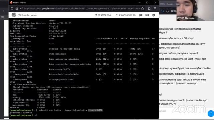Select the OTUS Онлайн browser tab
The height and width of the screenshot is (120, 214).
168,4
